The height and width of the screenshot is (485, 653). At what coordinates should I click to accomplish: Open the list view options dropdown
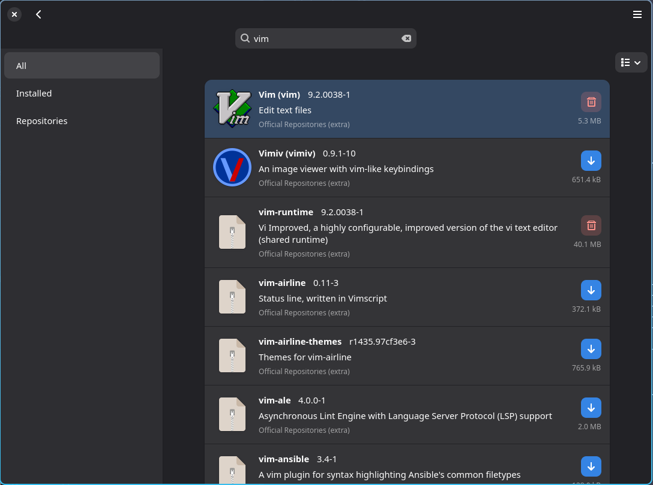coord(631,62)
